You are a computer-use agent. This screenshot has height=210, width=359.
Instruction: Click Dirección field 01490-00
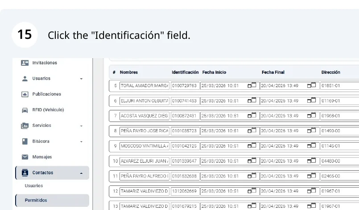click(x=339, y=131)
